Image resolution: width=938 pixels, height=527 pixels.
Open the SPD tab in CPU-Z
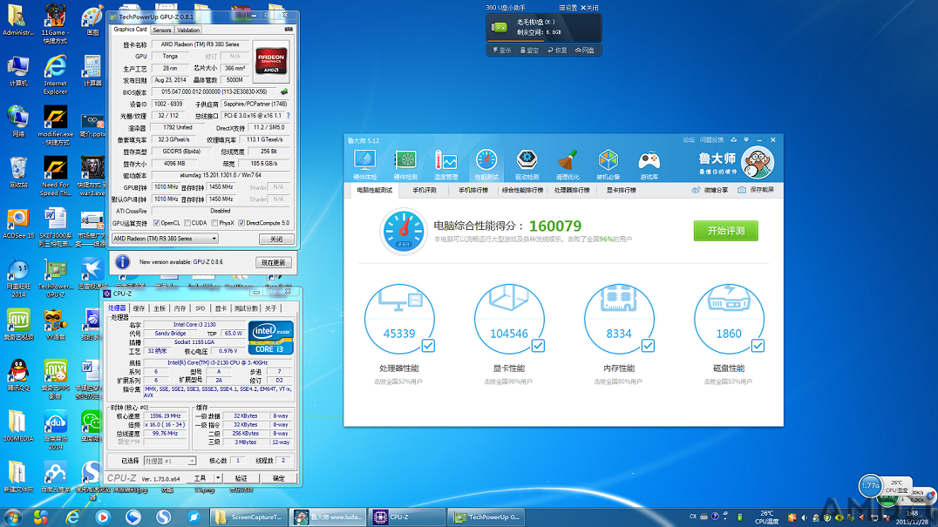(x=200, y=308)
